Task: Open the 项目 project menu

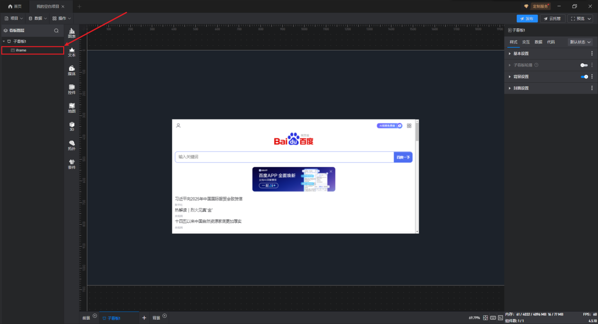Action: [14, 18]
